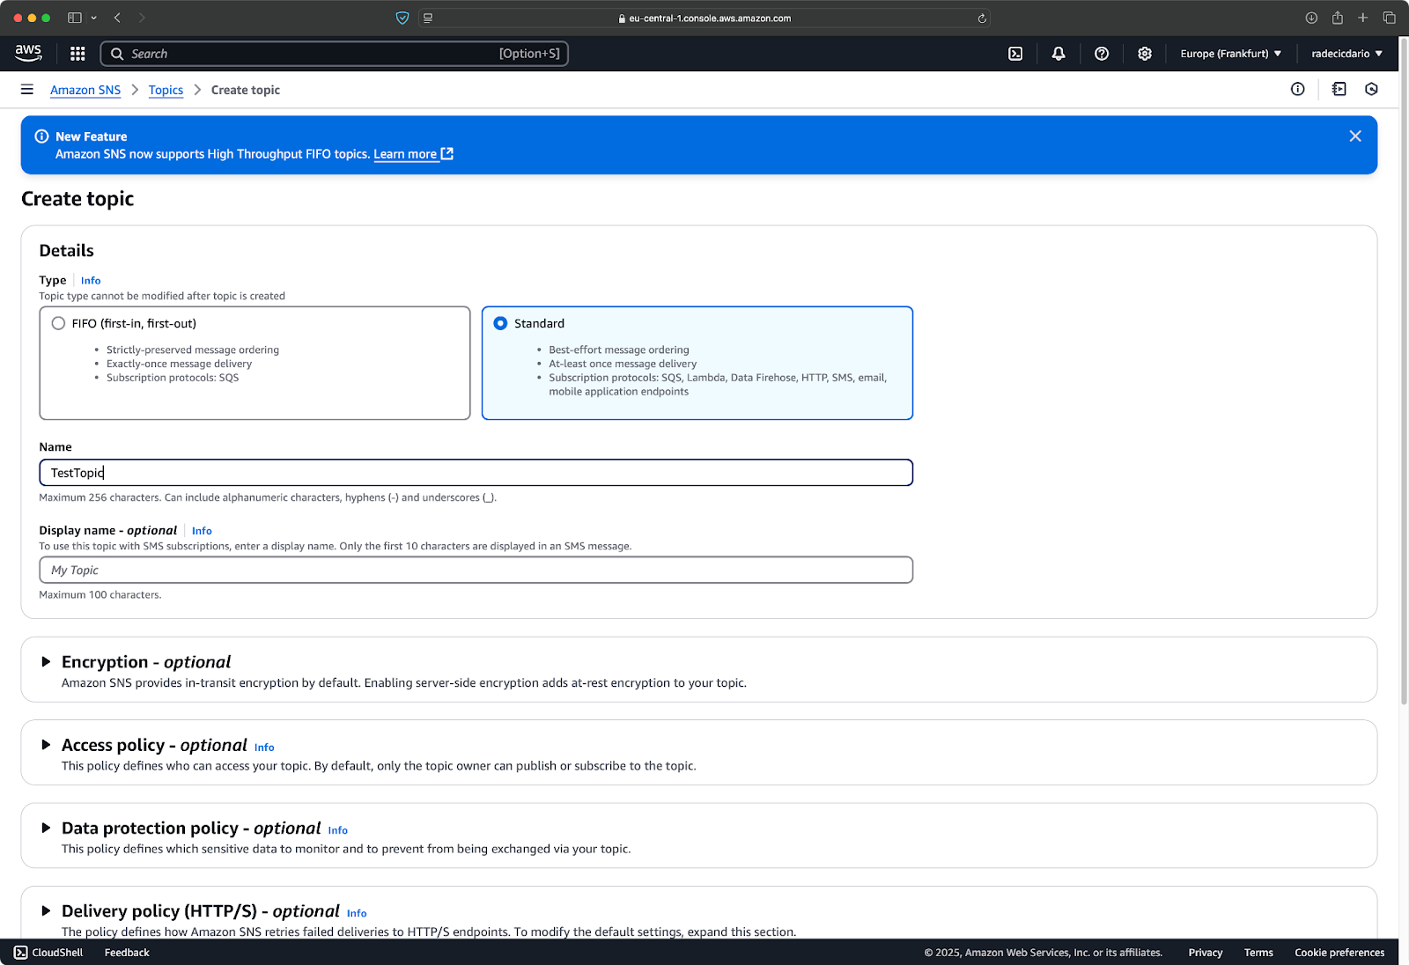
Task: Expand the Data protection policy section
Action: 46,828
